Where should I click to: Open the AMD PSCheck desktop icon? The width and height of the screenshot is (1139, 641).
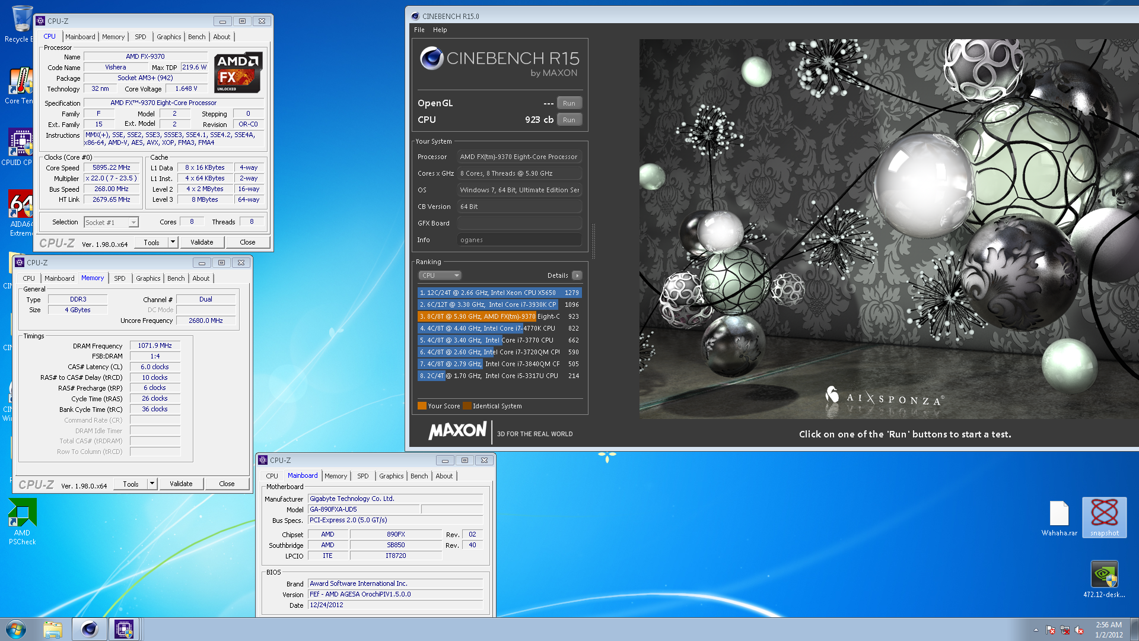click(x=22, y=522)
